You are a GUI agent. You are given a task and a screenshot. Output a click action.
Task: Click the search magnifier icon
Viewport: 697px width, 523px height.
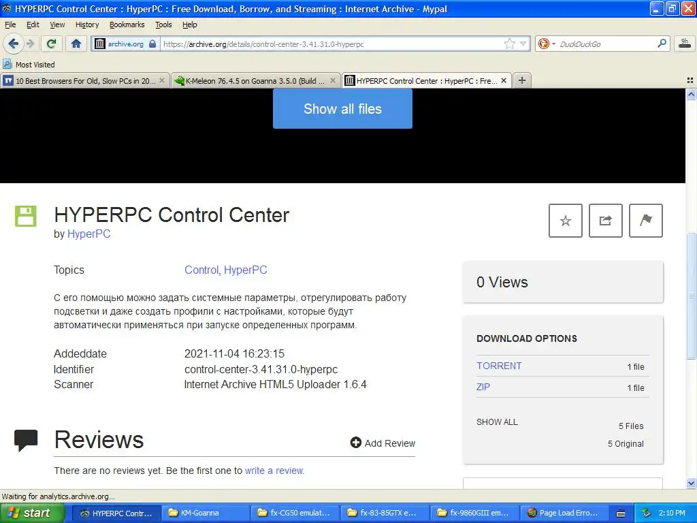(662, 44)
